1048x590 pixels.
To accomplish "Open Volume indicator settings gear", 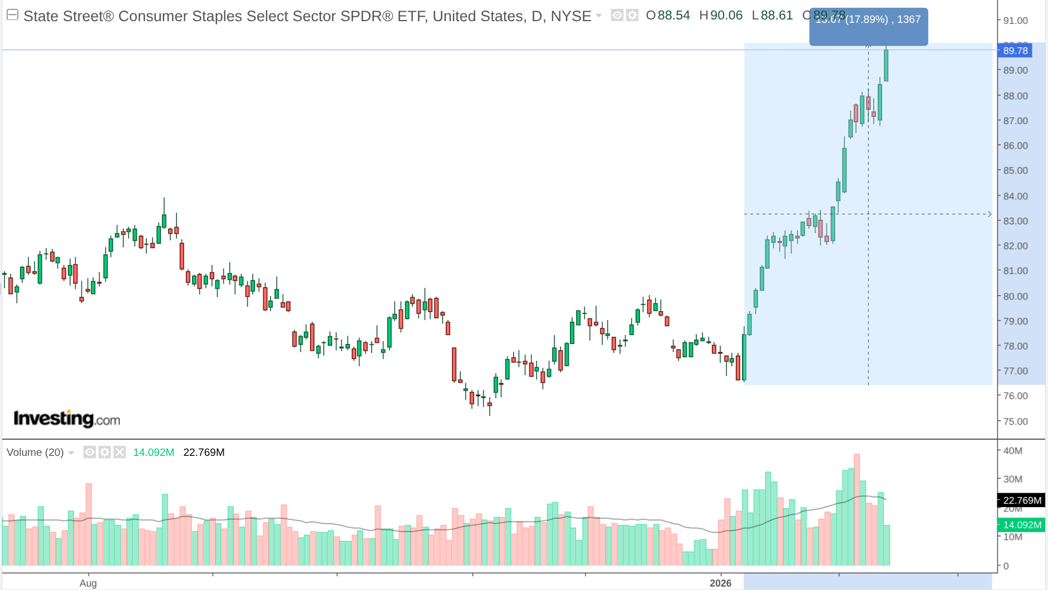I will (x=105, y=452).
